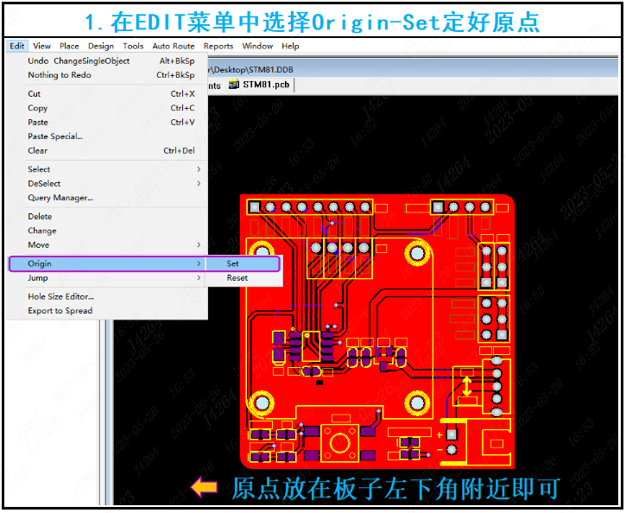
Task: Open the Design menu in the menu bar
Action: [100, 46]
